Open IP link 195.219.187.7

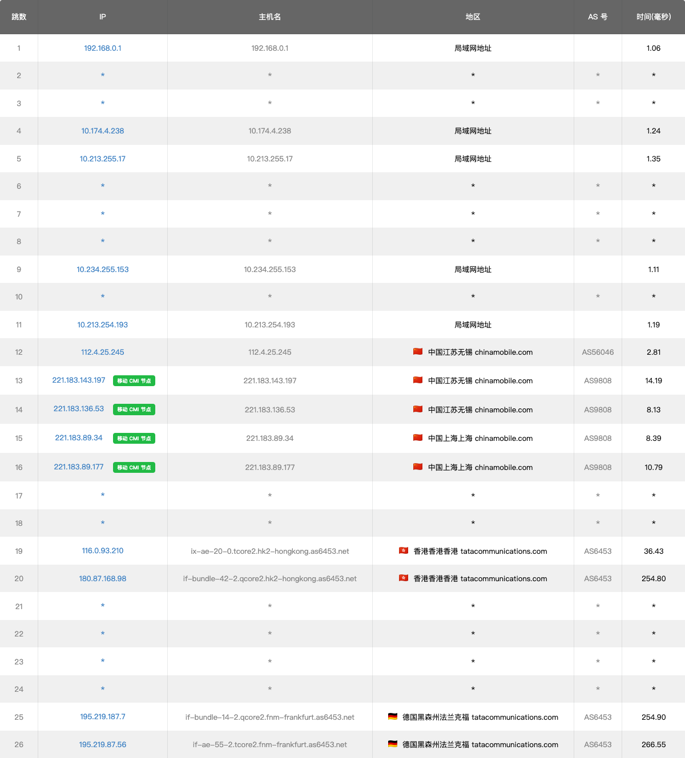coord(103,716)
